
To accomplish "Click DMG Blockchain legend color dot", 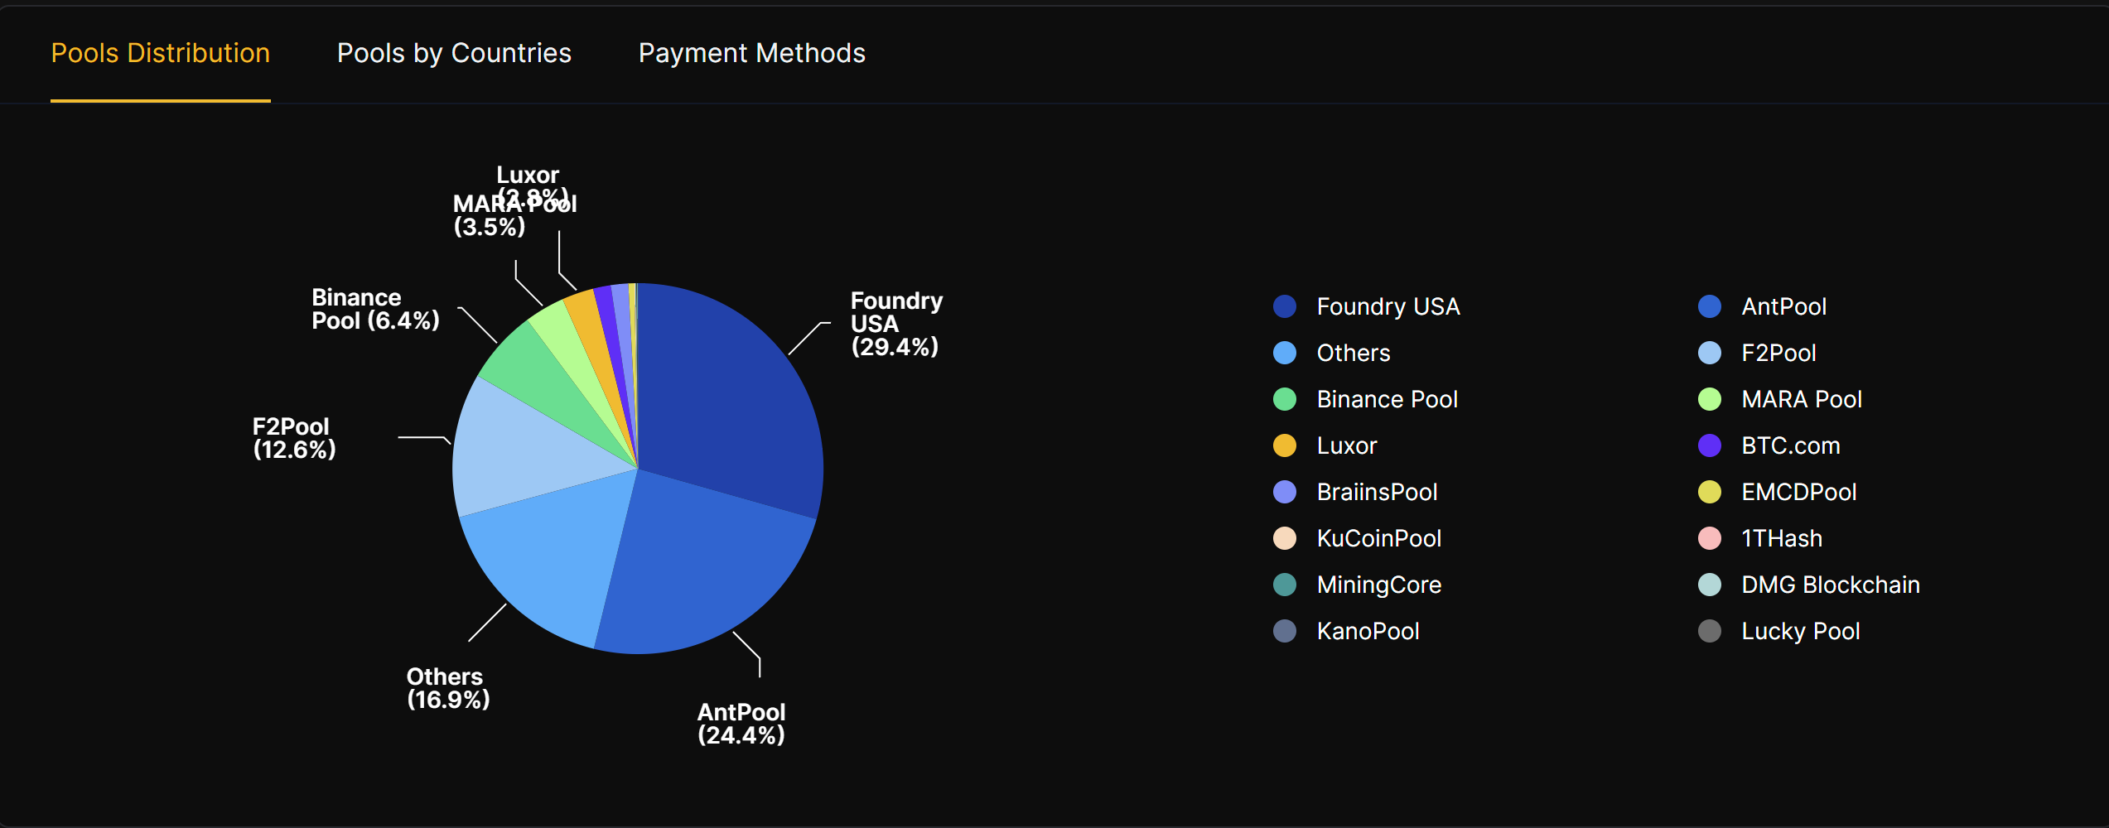I will point(1710,585).
